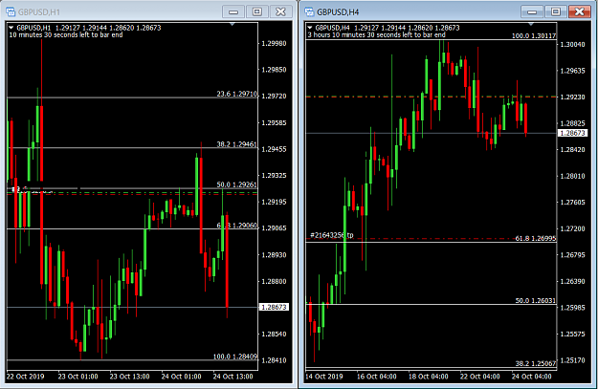
Task: Click the 1.25170 price scale value in H4
Action: [572, 360]
